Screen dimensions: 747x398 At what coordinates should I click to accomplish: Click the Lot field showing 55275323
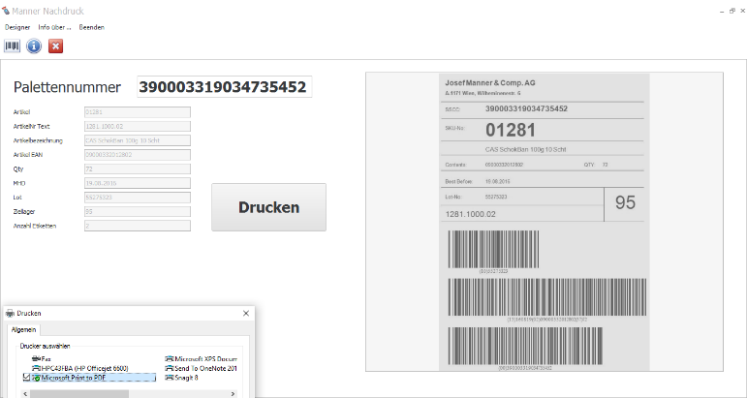click(x=138, y=198)
